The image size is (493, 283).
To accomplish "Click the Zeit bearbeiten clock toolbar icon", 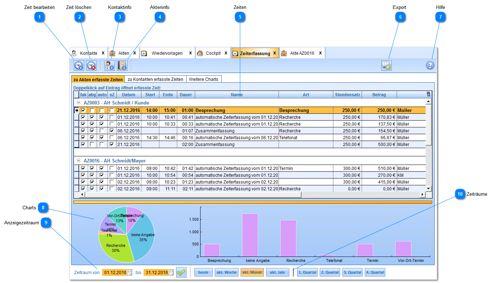I will pos(79,65).
